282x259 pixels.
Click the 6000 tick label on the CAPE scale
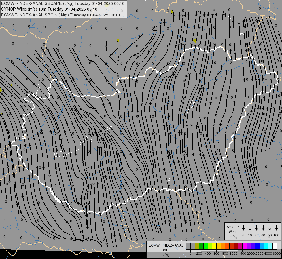click(x=277, y=254)
